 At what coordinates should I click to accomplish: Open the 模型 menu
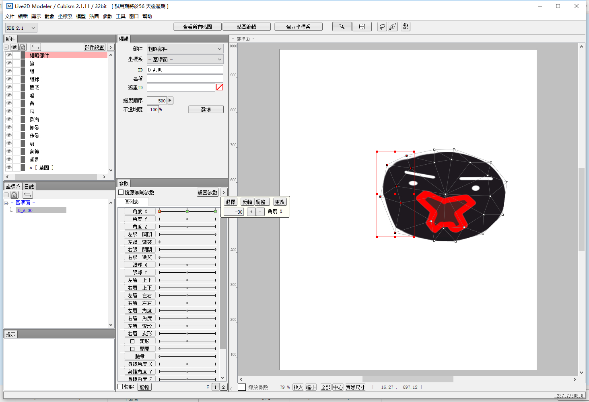(x=81, y=16)
